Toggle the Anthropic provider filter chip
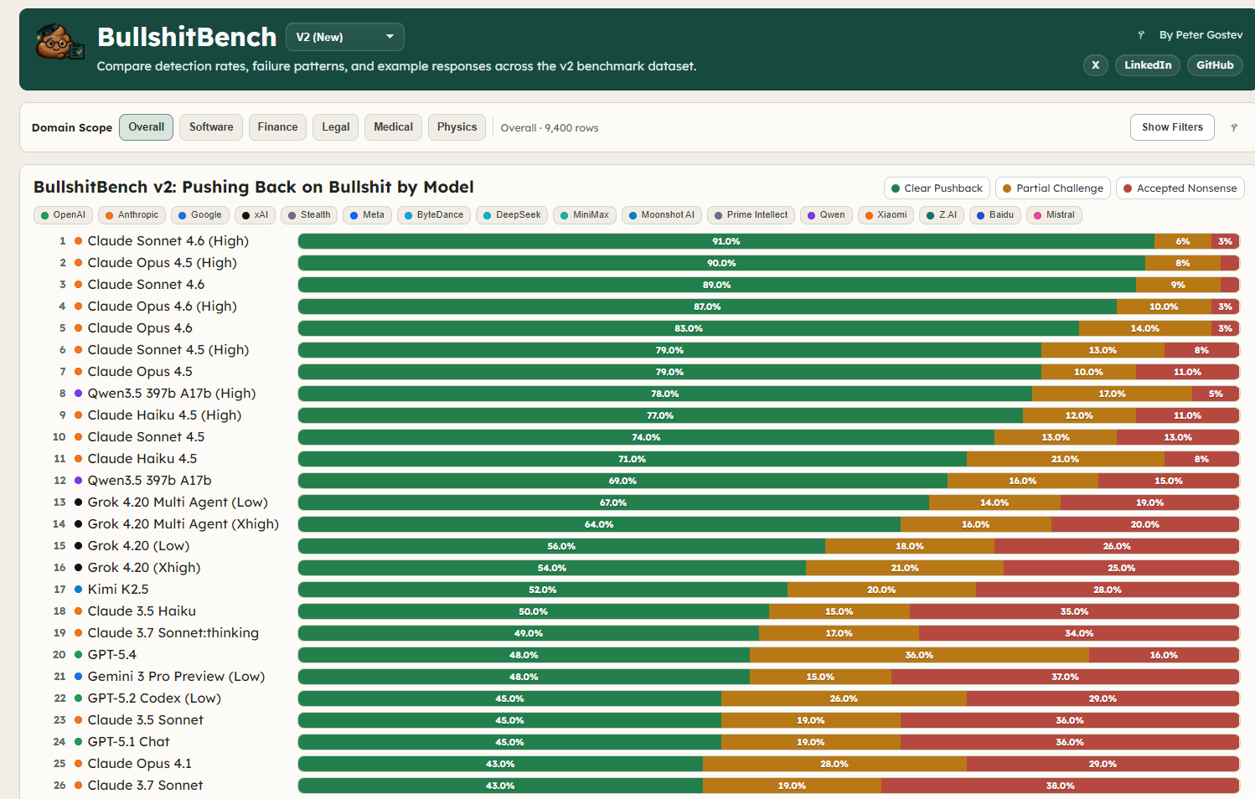Screen dimensions: 1255x799 point(132,215)
